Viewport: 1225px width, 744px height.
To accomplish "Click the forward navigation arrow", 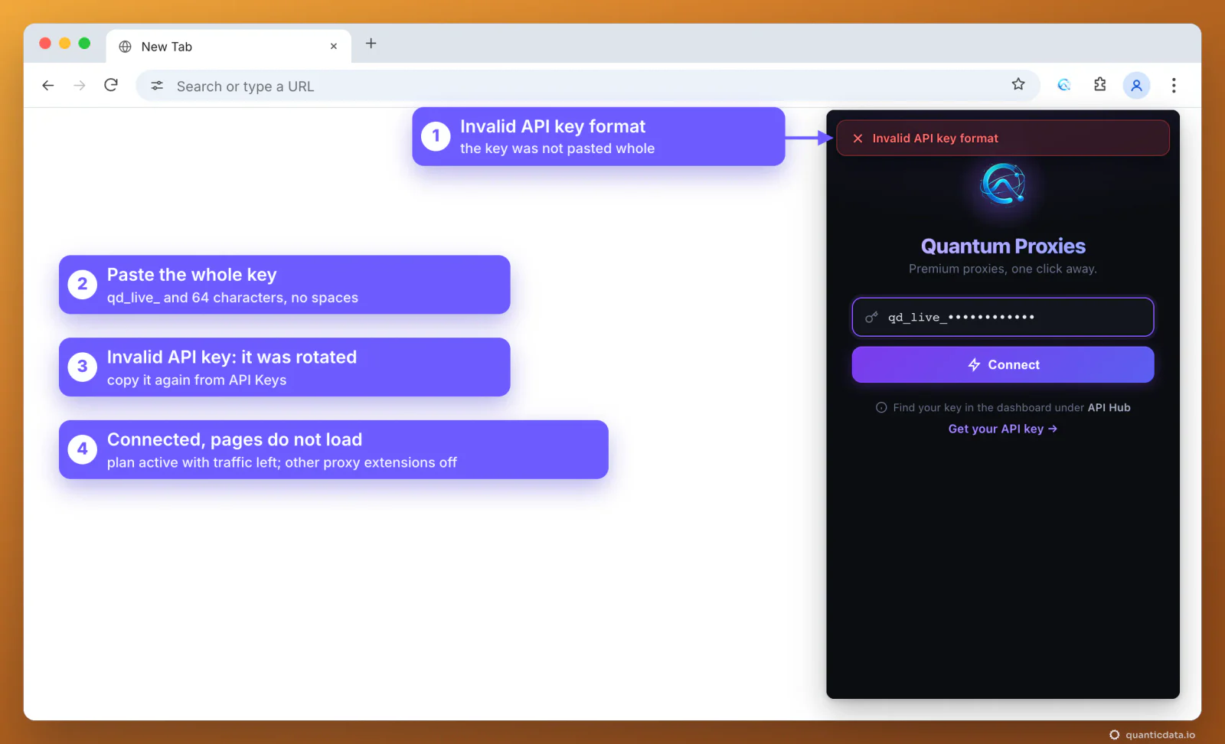I will pos(80,86).
